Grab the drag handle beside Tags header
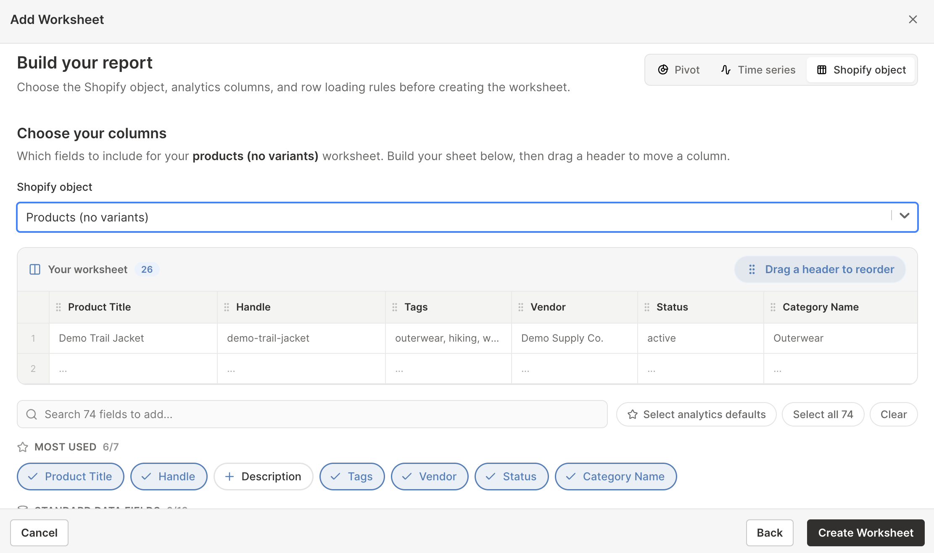 395,307
